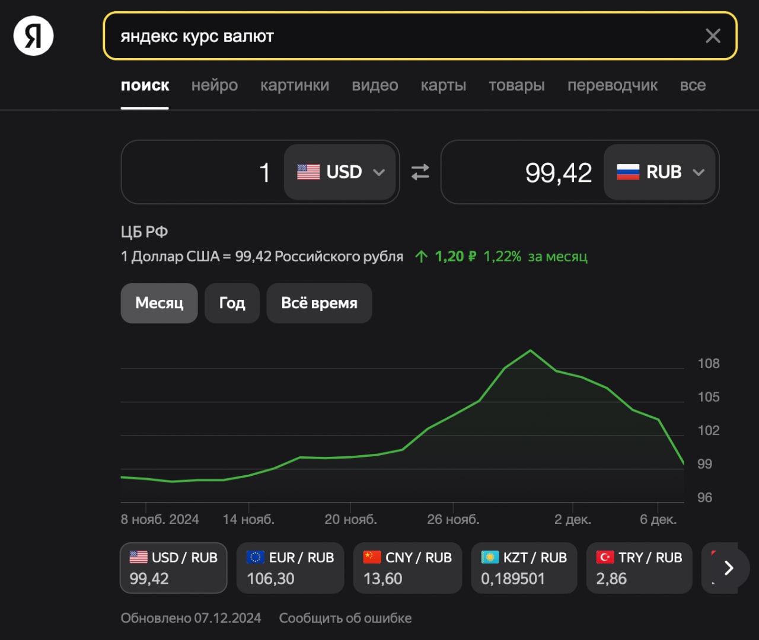
Task: Click the 26 нояб. axis date marker
Action: tap(453, 519)
